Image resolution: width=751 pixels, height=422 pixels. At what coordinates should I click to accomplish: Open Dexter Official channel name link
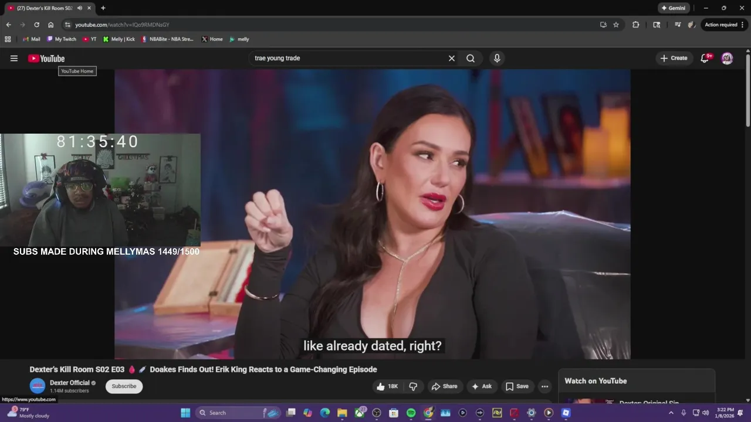pyautogui.click(x=69, y=383)
